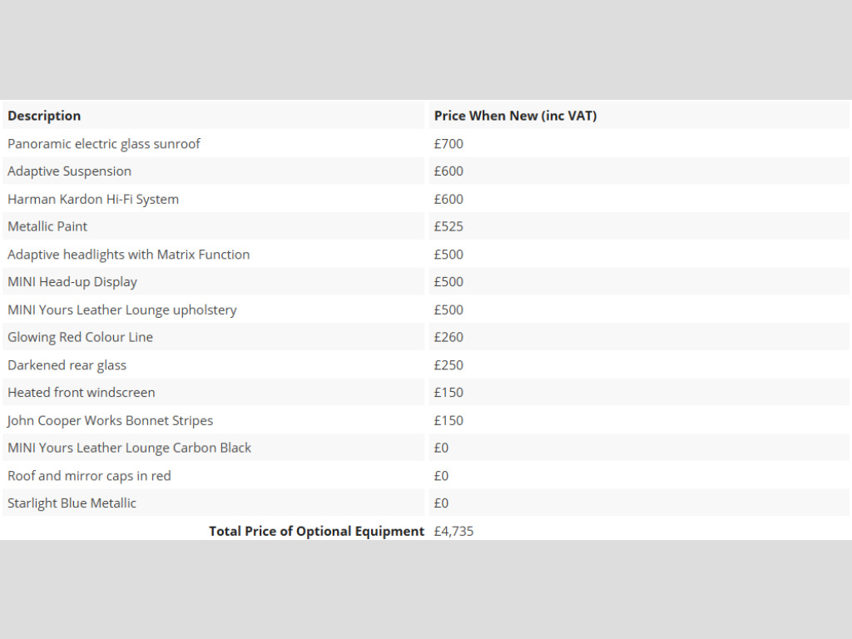The image size is (852, 639).
Task: Select the Starlight Blue Metallic row
Action: click(426, 503)
